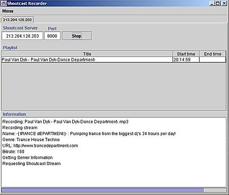Click the Shoutcast Server label
Viewport: 229px width, 195px height.
[20, 28]
